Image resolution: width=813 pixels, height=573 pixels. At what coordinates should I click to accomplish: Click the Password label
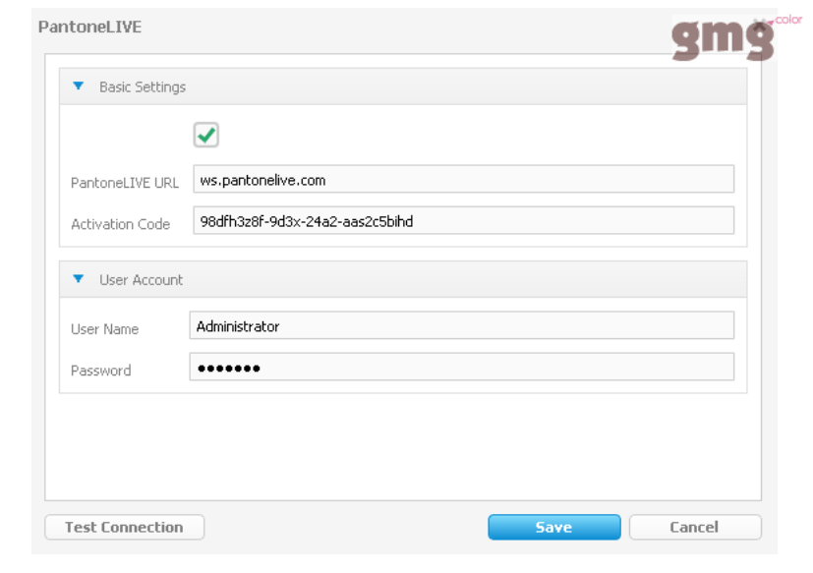pos(101,371)
